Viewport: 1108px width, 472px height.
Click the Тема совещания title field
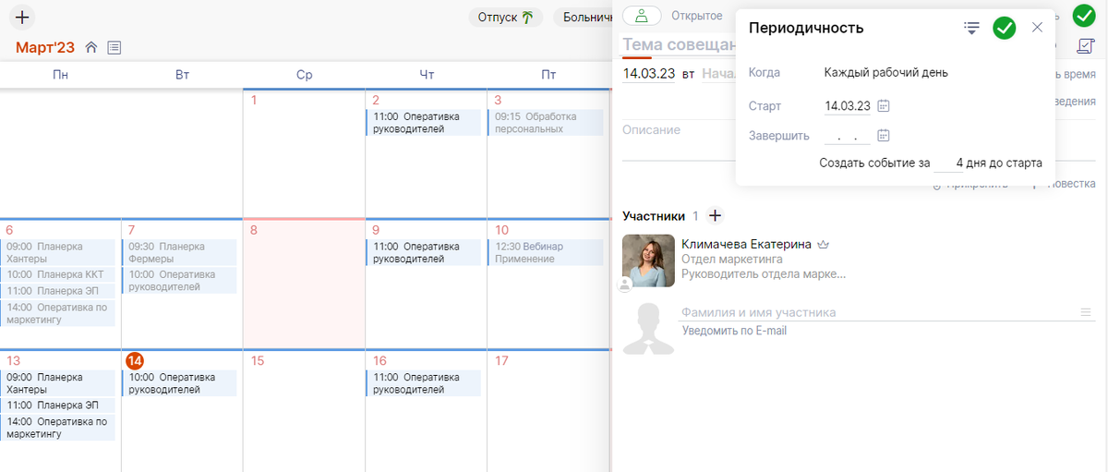(679, 44)
